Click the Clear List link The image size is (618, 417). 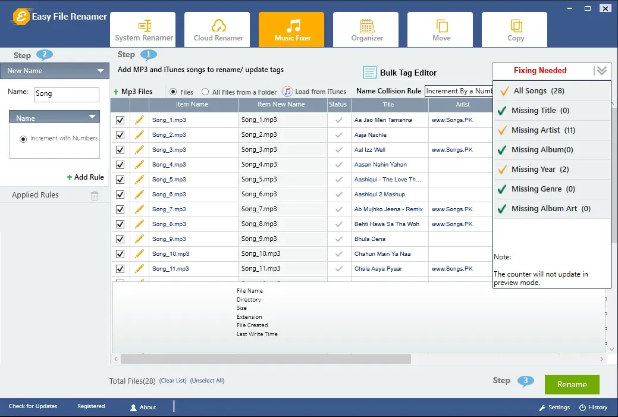coord(172,381)
